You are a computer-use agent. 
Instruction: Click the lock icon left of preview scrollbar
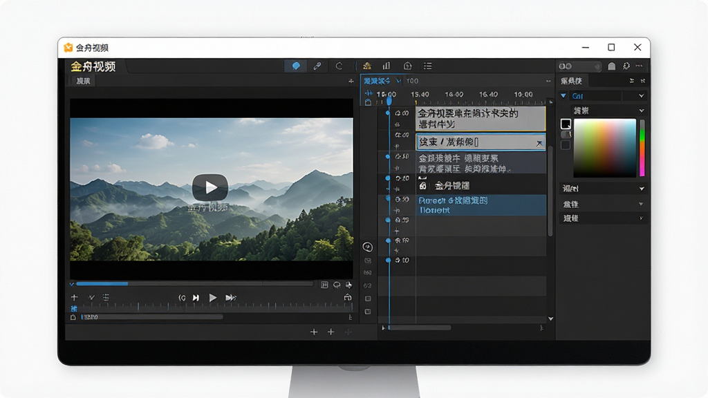coord(73,317)
